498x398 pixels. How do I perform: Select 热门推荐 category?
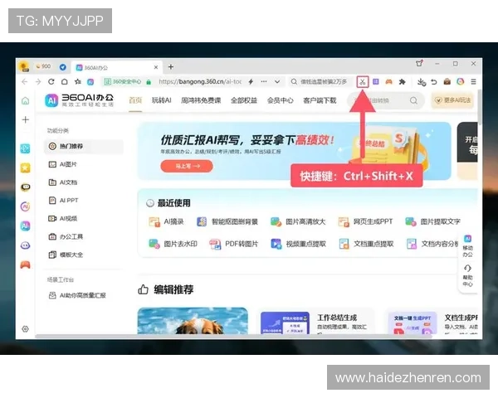coord(84,146)
